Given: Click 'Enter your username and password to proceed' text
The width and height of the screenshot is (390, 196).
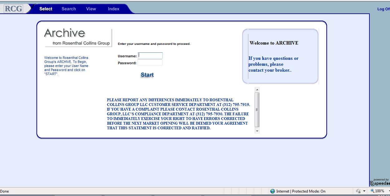Looking at the screenshot, I should coord(154,44).
